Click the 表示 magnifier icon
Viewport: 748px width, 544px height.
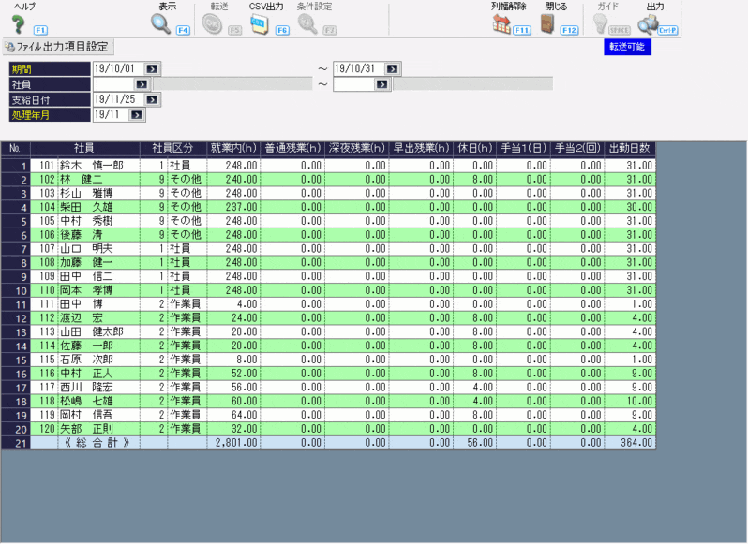coord(161,24)
